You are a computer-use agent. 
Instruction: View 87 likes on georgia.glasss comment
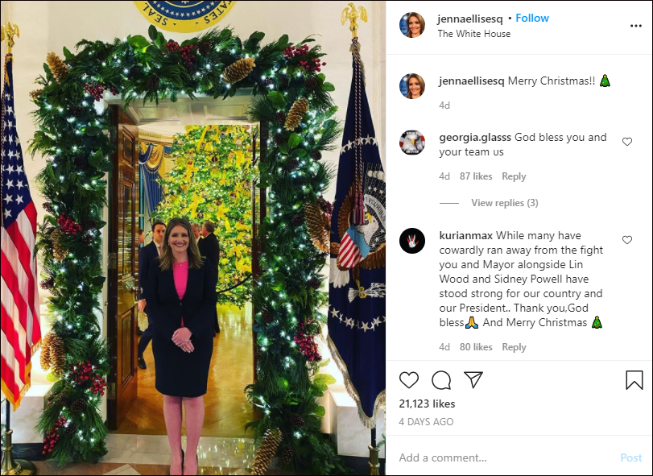[x=476, y=176]
